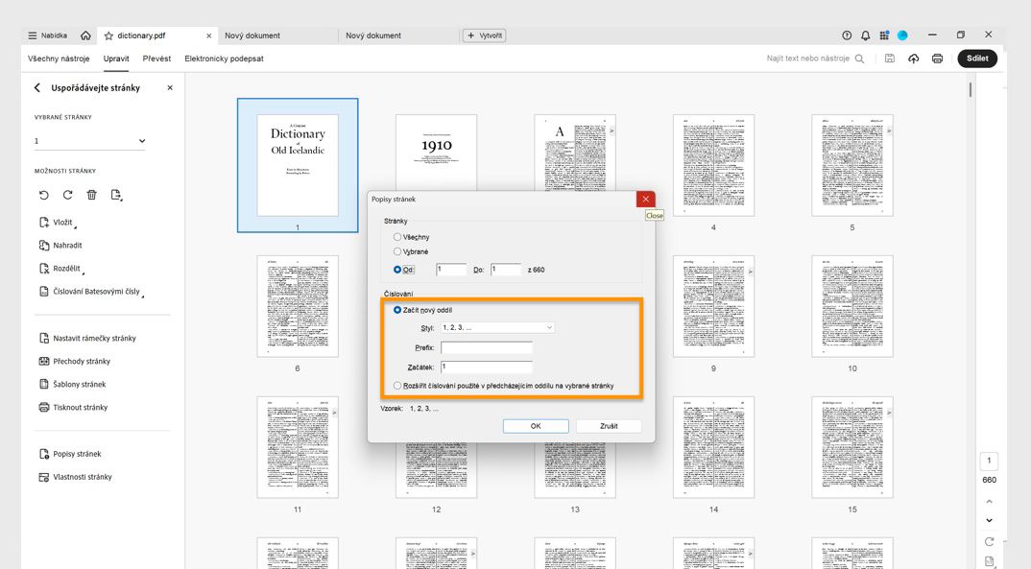Select page 11 thumbnail
Screen dimensions: 1031x569
pos(298,447)
